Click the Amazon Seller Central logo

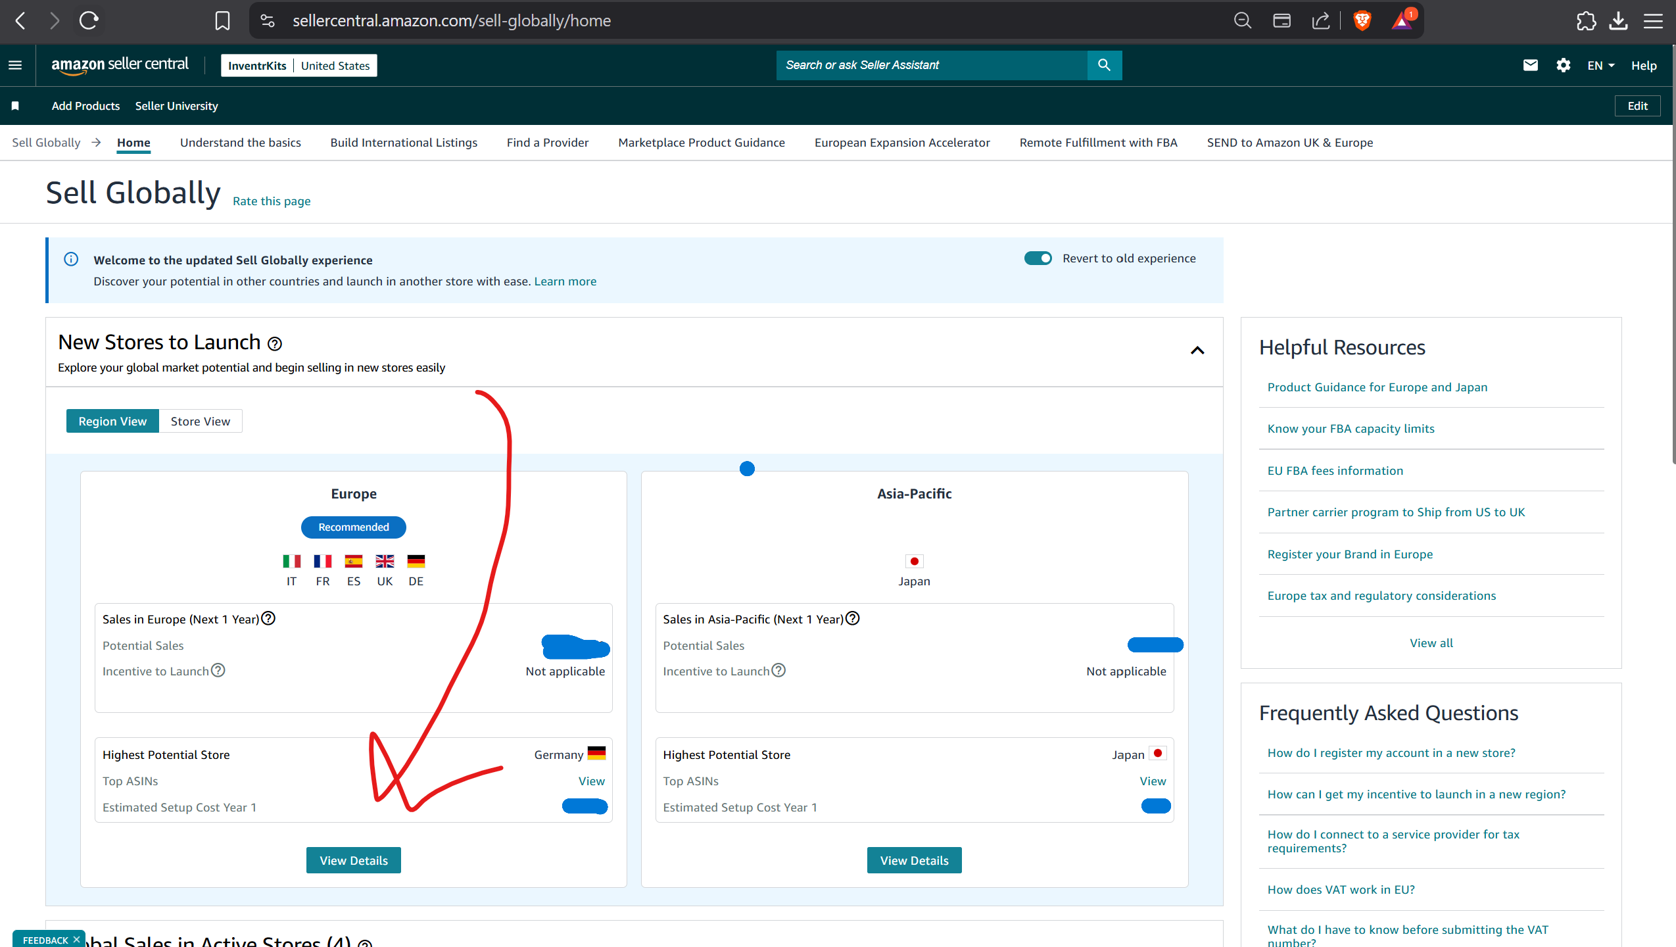(120, 65)
